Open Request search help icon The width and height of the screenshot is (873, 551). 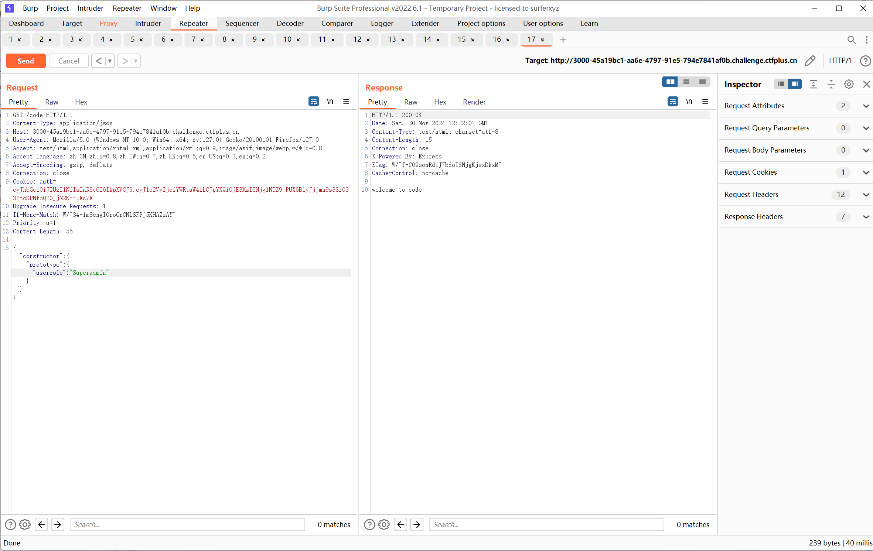pos(10,524)
